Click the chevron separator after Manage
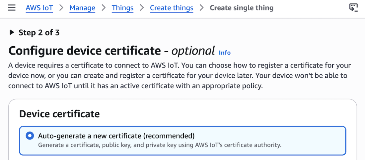The height and width of the screenshot is (160, 365). (103, 8)
